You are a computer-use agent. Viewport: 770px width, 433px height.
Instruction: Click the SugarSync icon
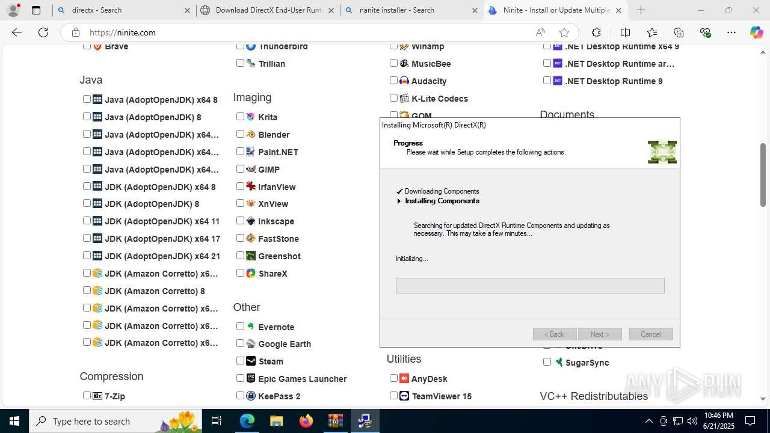pos(559,362)
